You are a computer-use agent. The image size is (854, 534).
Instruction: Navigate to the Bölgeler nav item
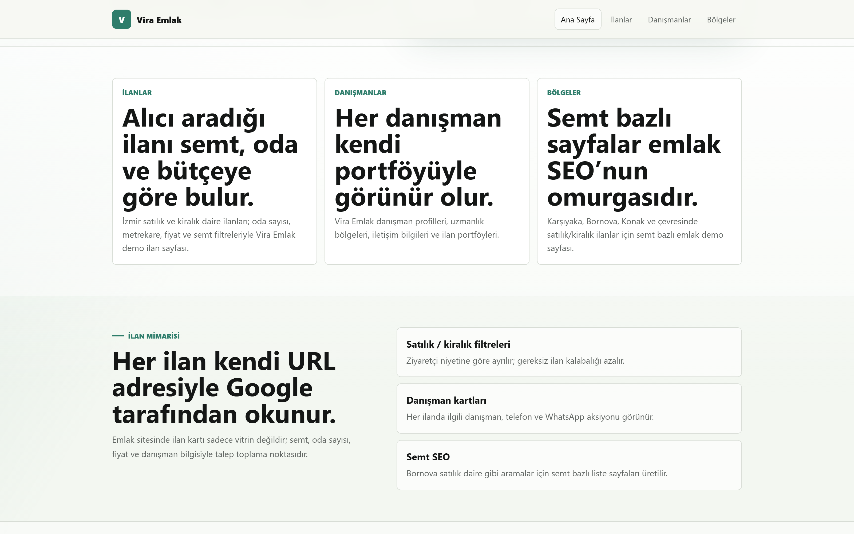pyautogui.click(x=721, y=19)
